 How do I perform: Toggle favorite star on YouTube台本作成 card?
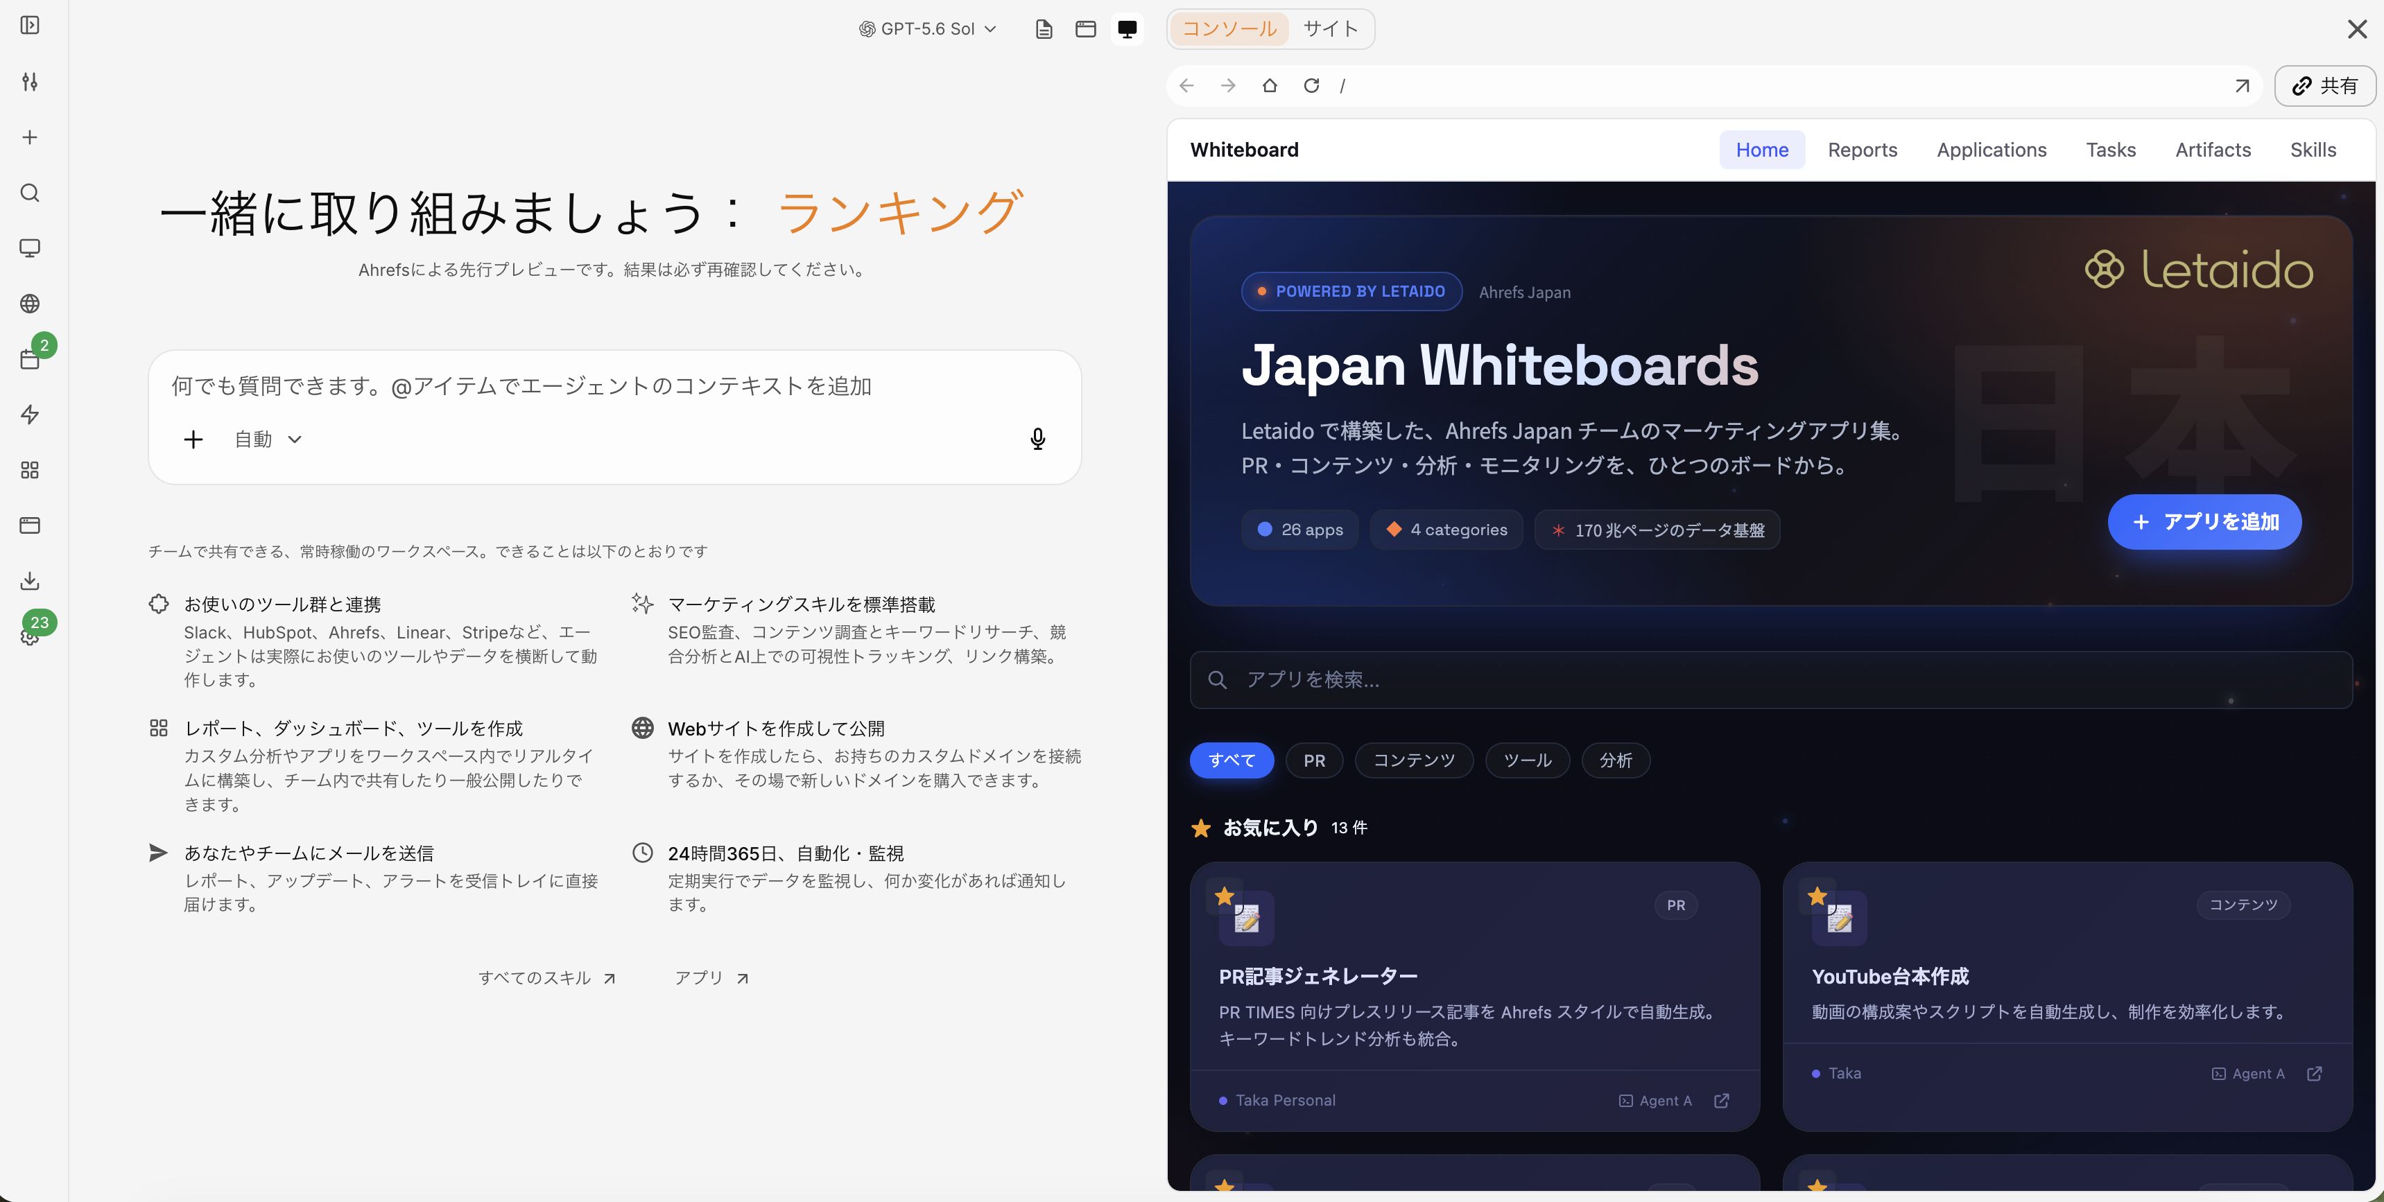(1817, 896)
